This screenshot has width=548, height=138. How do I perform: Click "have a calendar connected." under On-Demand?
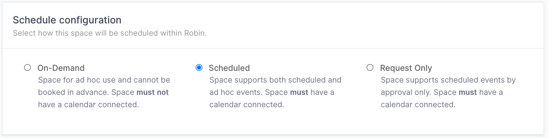tap(88, 105)
